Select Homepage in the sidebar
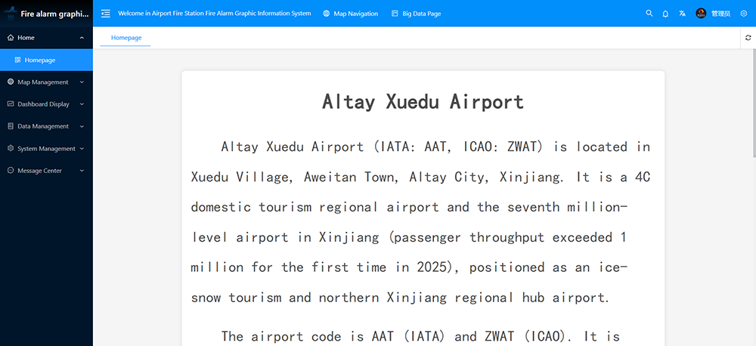 [46, 60]
